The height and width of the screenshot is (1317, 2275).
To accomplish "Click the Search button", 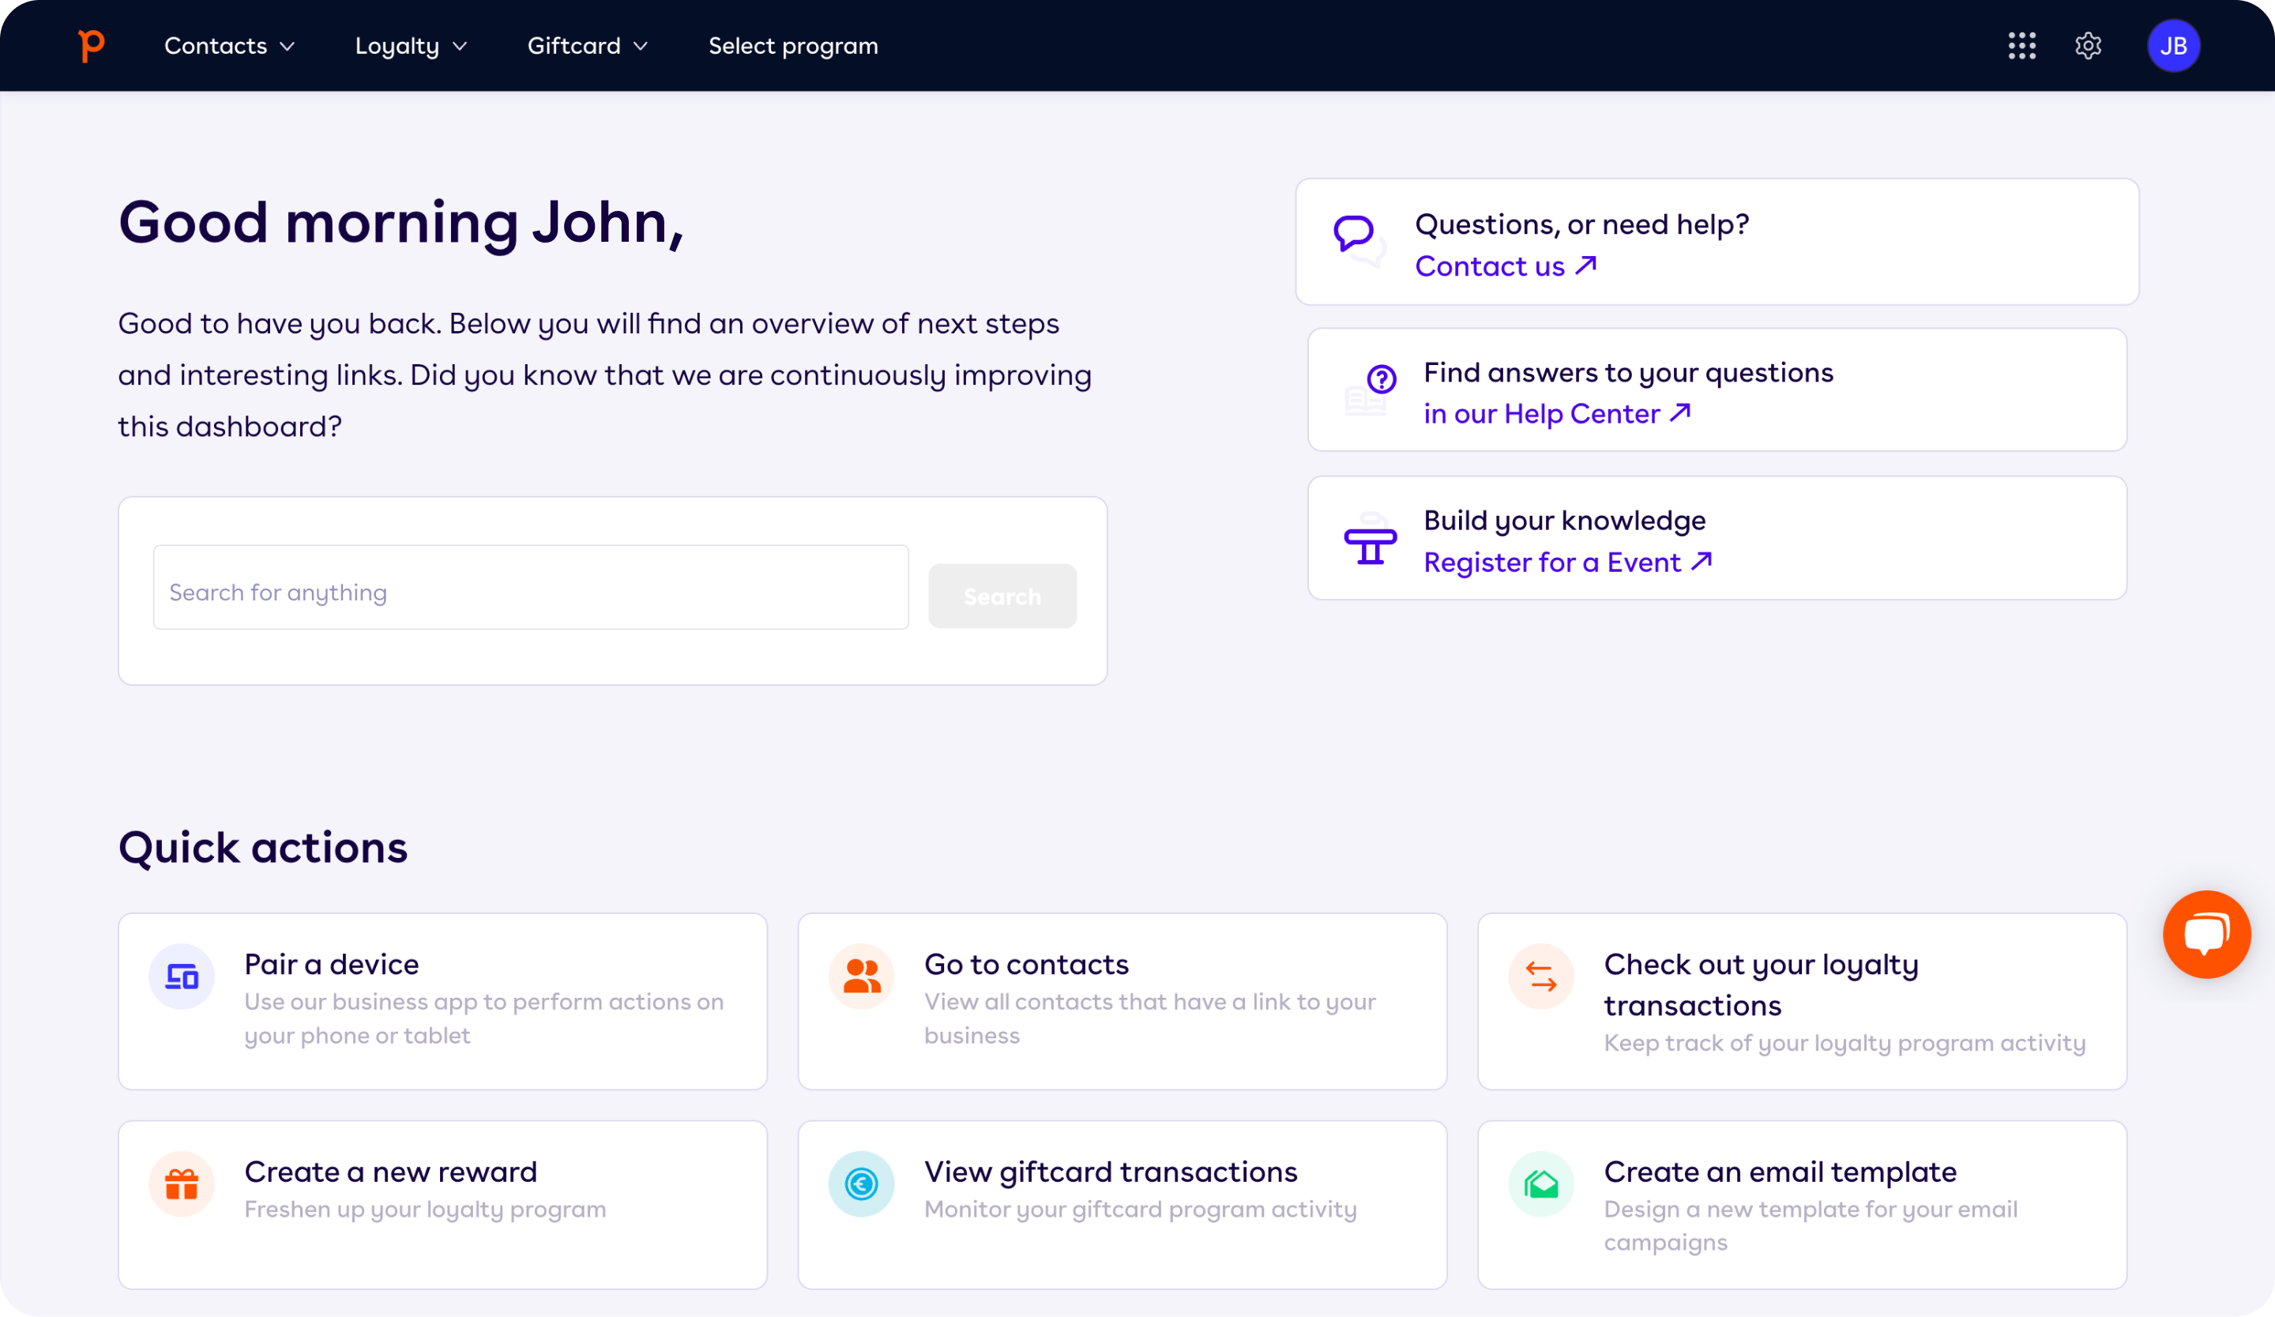I will click(x=1001, y=596).
